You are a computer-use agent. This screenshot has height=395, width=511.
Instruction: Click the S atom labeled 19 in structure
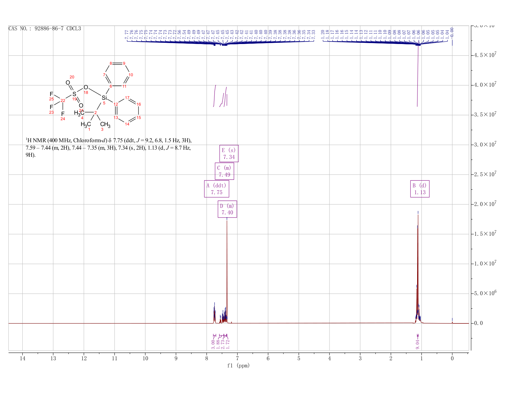(x=74, y=94)
